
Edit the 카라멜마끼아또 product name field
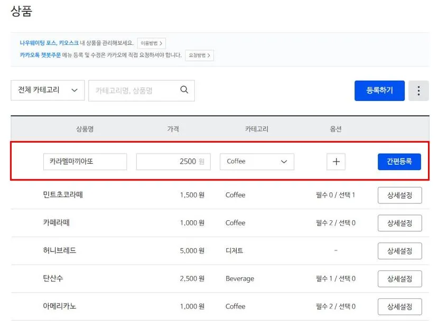[85, 162]
